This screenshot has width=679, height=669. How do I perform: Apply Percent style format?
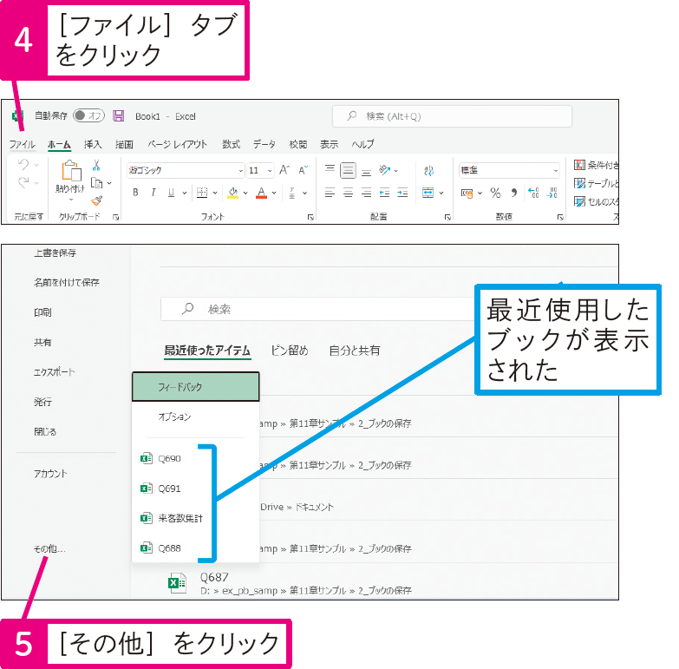(x=495, y=193)
